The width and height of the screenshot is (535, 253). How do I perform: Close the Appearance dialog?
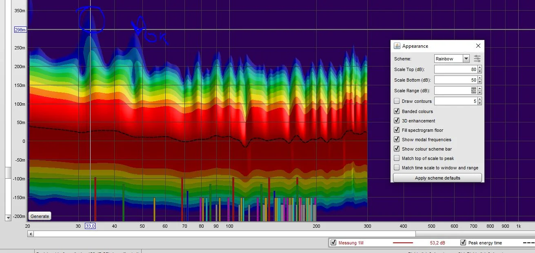click(478, 46)
